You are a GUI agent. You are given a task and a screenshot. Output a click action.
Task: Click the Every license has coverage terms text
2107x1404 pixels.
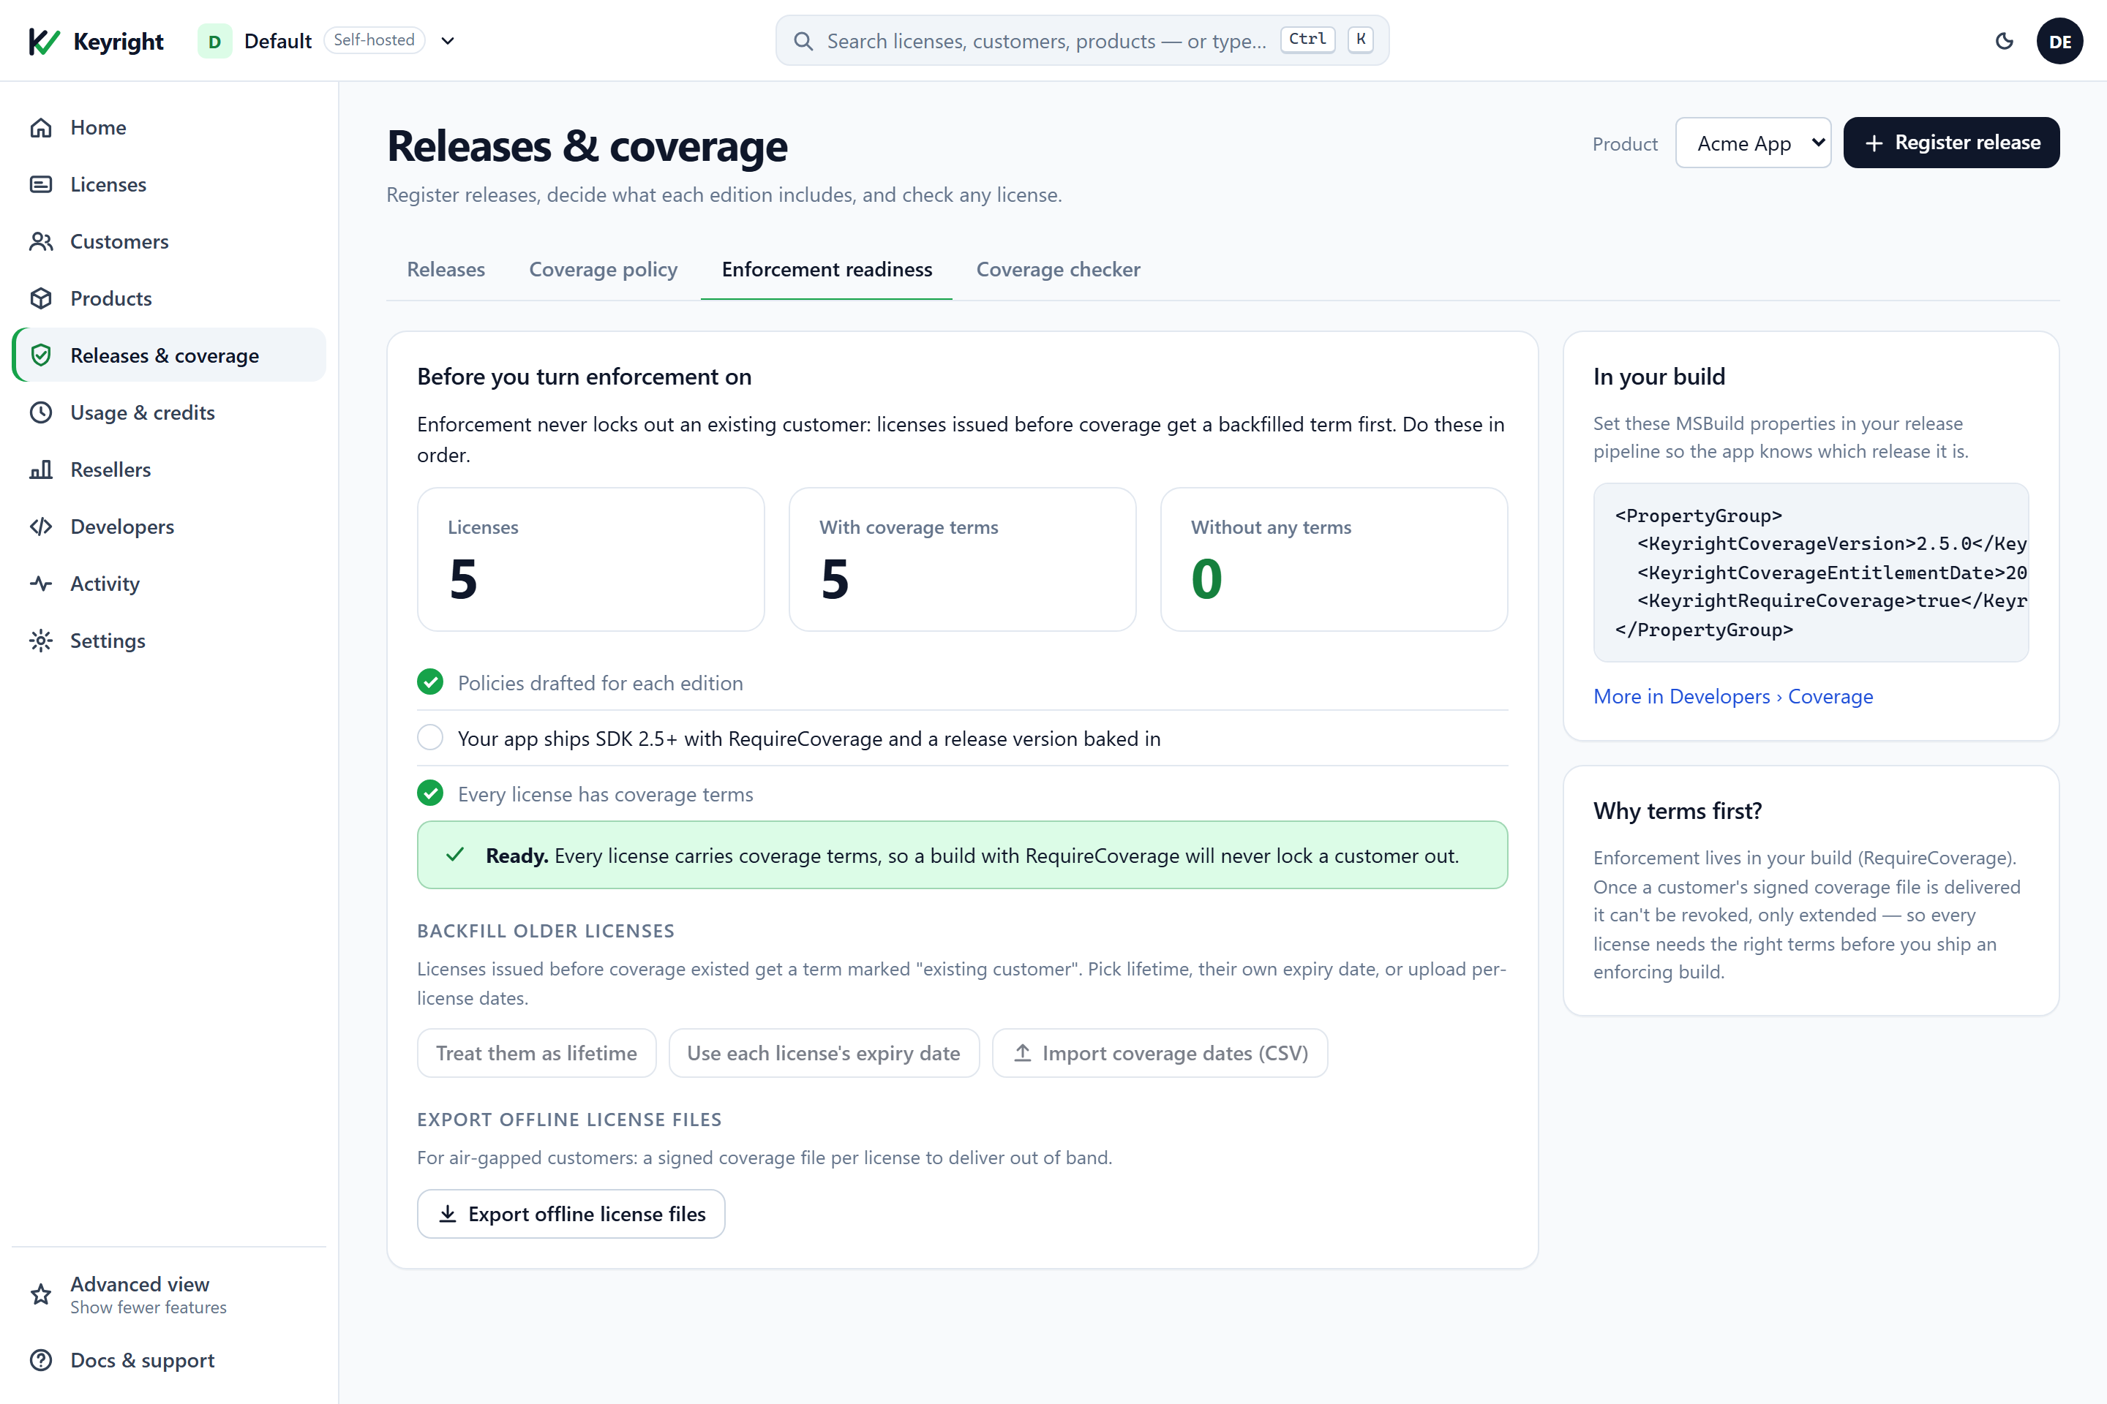coord(606,794)
